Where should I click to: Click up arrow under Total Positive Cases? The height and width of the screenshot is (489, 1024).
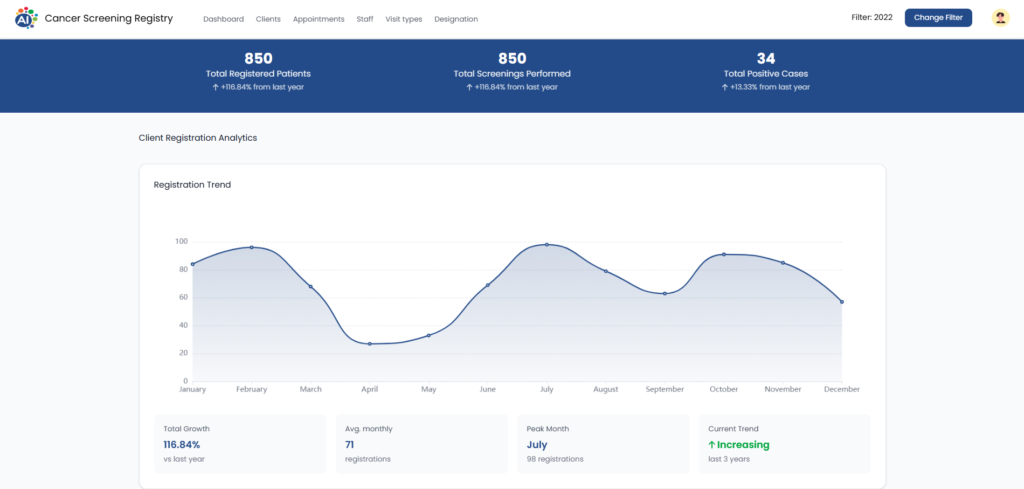click(724, 87)
